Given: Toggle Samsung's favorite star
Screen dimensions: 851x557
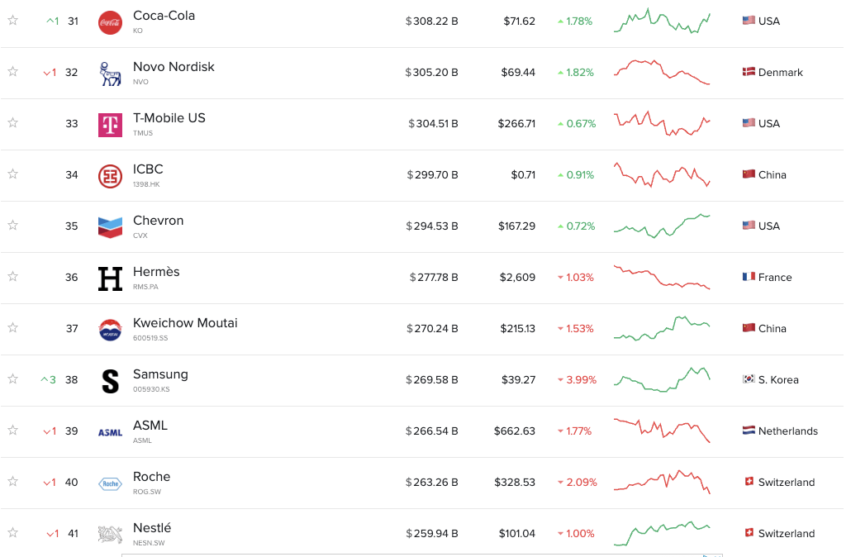Looking at the screenshot, I should point(13,379).
